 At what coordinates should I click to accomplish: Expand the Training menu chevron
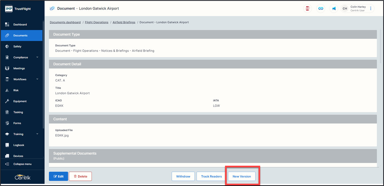click(37, 134)
